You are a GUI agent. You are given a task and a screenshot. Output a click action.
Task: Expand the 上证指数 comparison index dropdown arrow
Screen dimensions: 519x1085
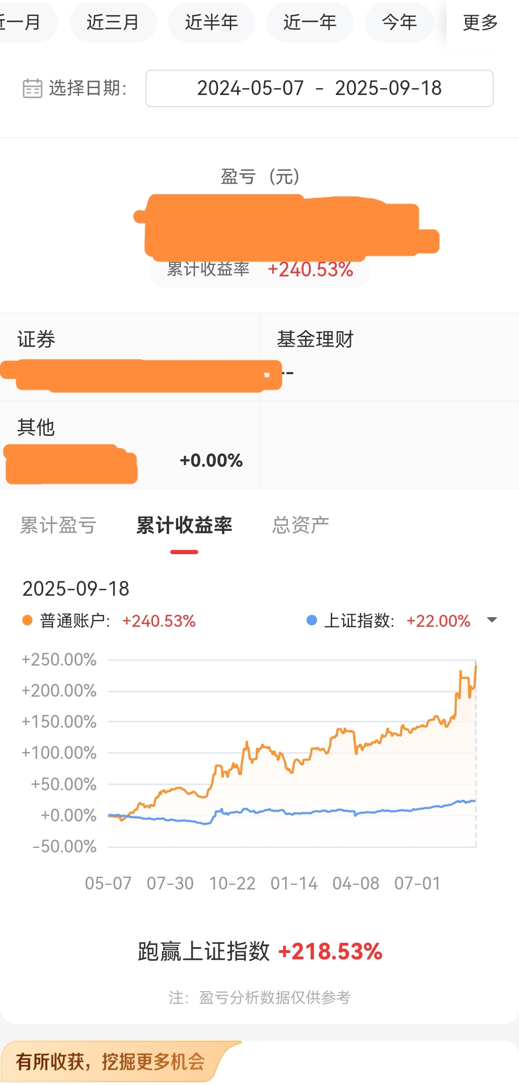tap(492, 620)
